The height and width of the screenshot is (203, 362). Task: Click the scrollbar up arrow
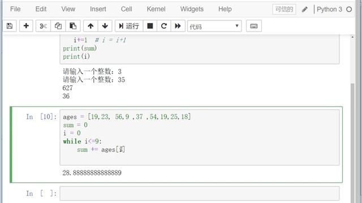(x=352, y=37)
